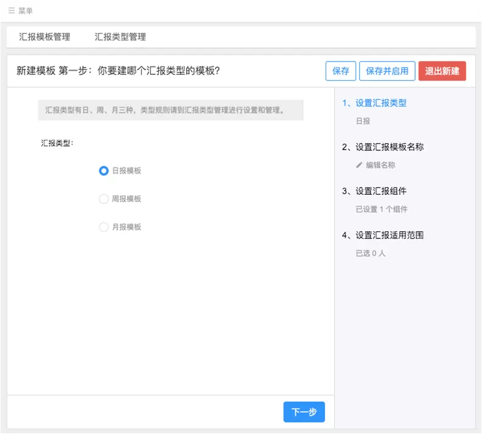Select the 月报模板 radio button

[103, 227]
